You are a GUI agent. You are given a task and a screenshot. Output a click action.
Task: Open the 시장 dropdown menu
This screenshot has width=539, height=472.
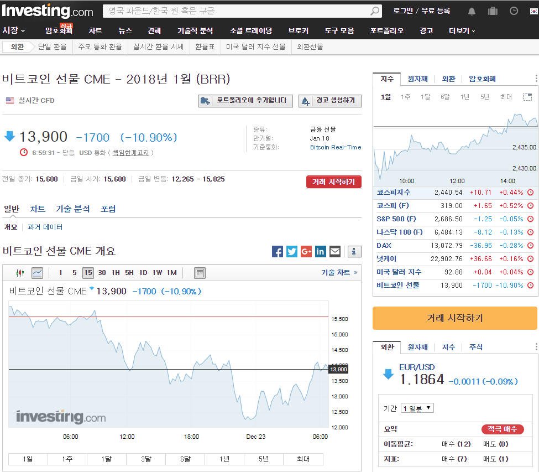pos(12,30)
